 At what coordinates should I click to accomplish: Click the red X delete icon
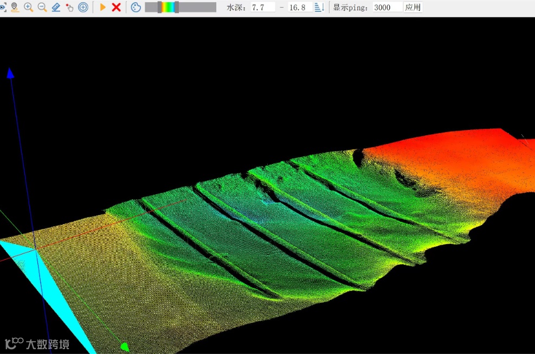pos(117,7)
